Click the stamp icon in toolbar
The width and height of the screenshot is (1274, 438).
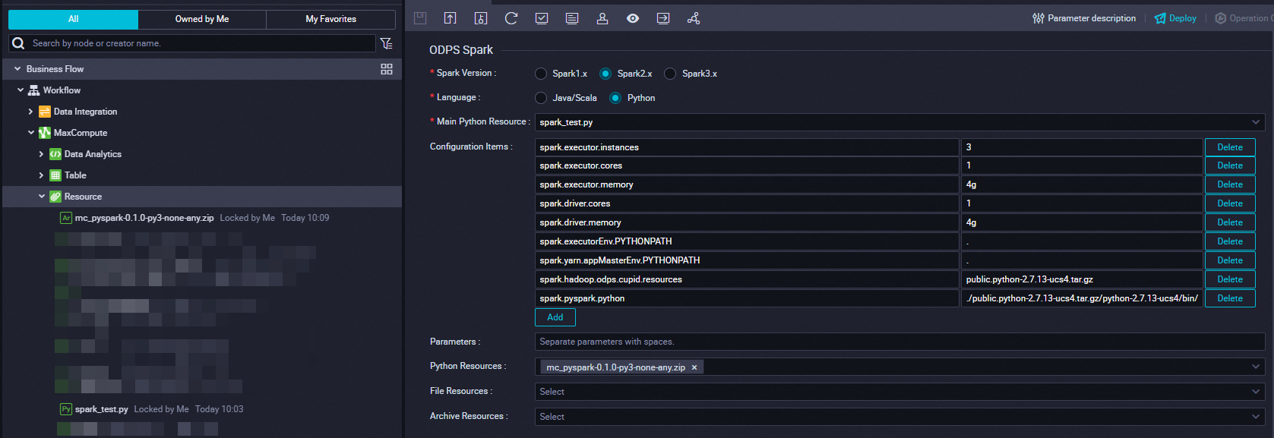click(x=602, y=18)
